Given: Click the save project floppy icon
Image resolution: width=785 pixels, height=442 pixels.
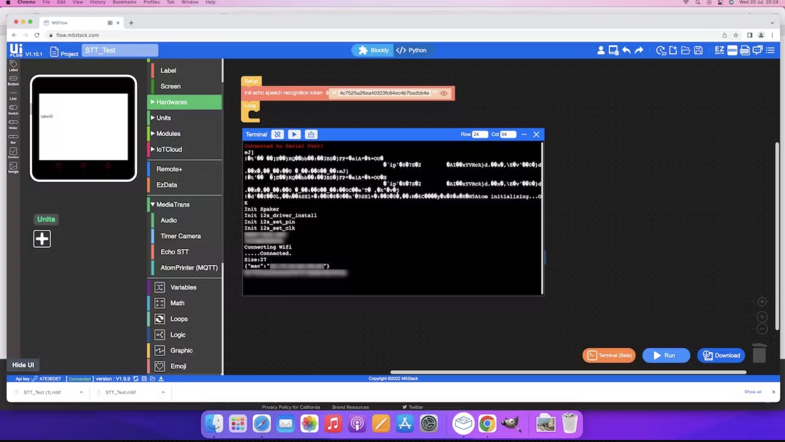Looking at the screenshot, I should (x=698, y=50).
